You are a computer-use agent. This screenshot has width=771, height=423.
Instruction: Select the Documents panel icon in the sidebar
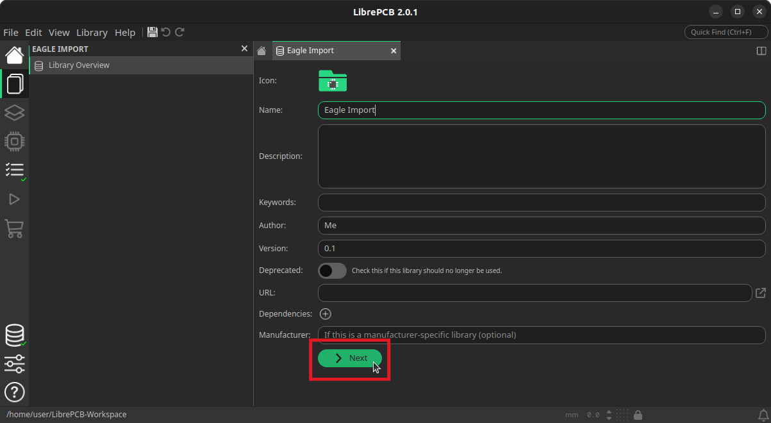[15, 84]
